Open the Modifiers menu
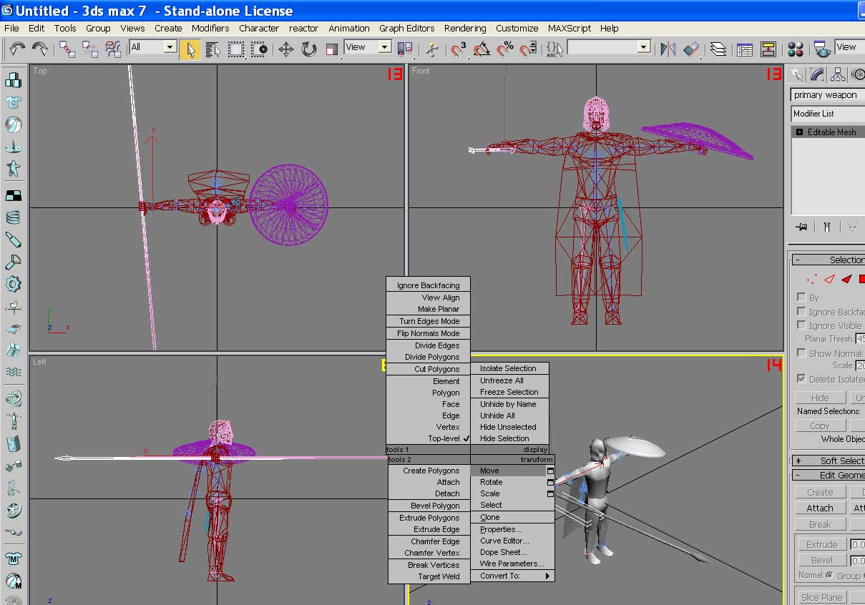Viewport: 865px width, 605px height. 210,28
